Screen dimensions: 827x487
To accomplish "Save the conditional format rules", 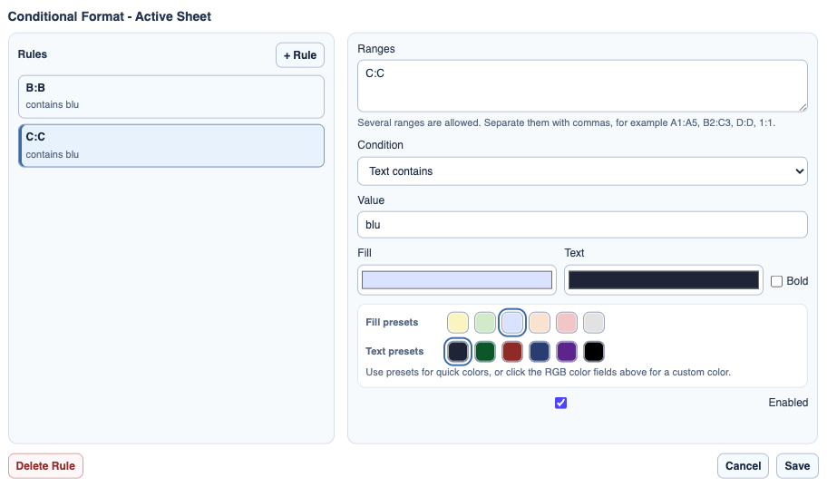I will coord(797,466).
